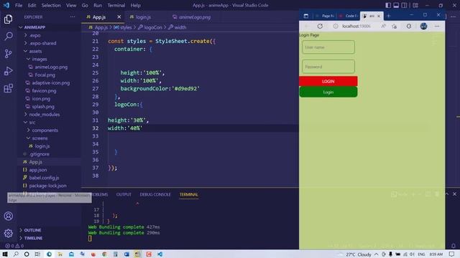Open animeLogo.png in the explorer tree
The height and width of the screenshot is (258, 460).
tap(51, 67)
